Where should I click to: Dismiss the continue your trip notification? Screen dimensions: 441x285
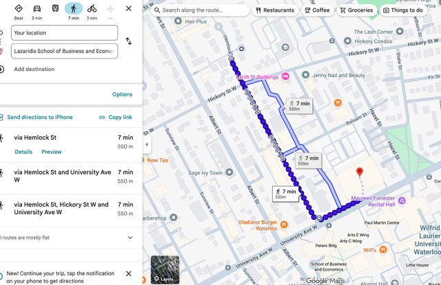click(x=129, y=273)
